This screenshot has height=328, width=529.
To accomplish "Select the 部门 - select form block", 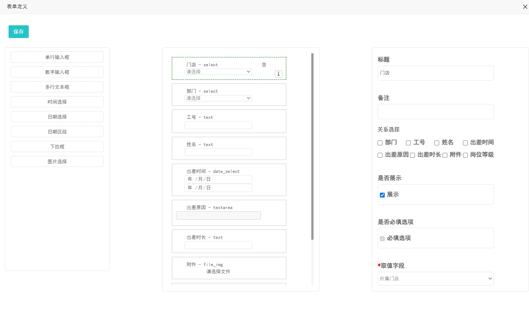I will (229, 95).
